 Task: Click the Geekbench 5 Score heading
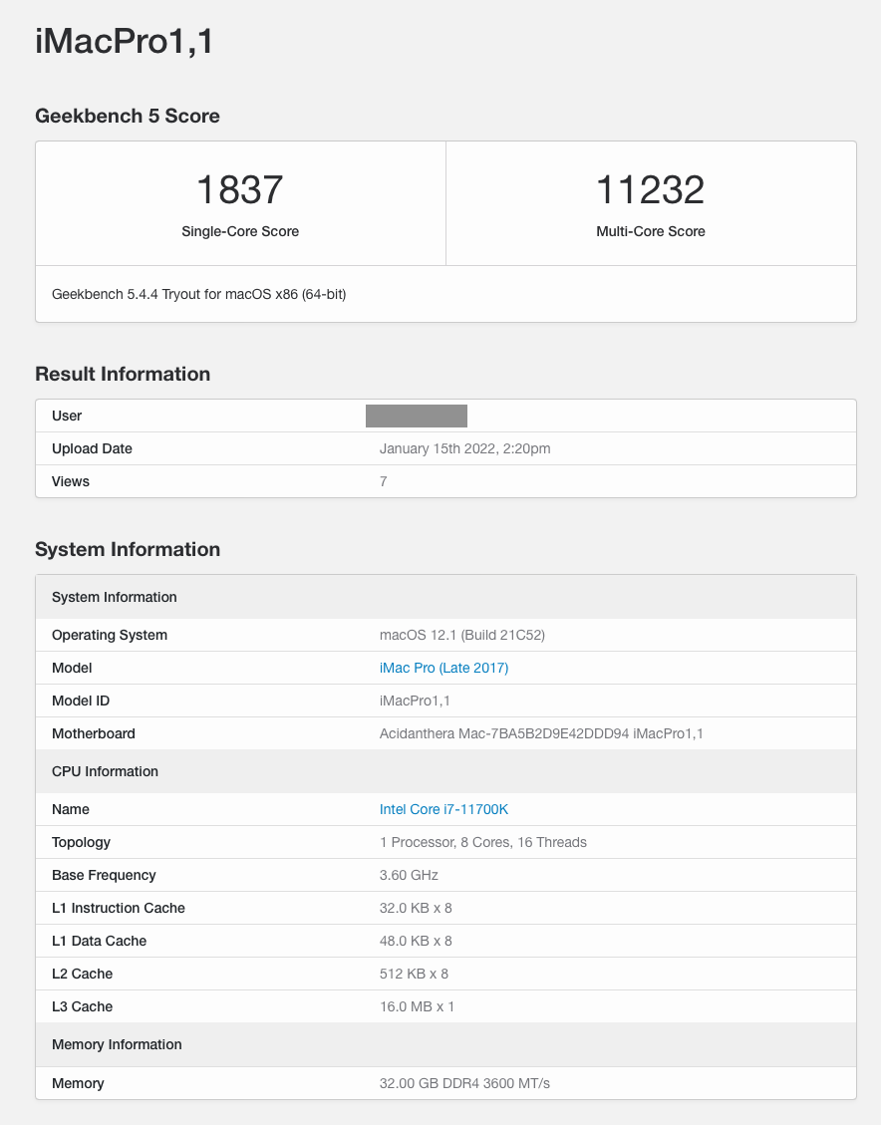tap(127, 117)
